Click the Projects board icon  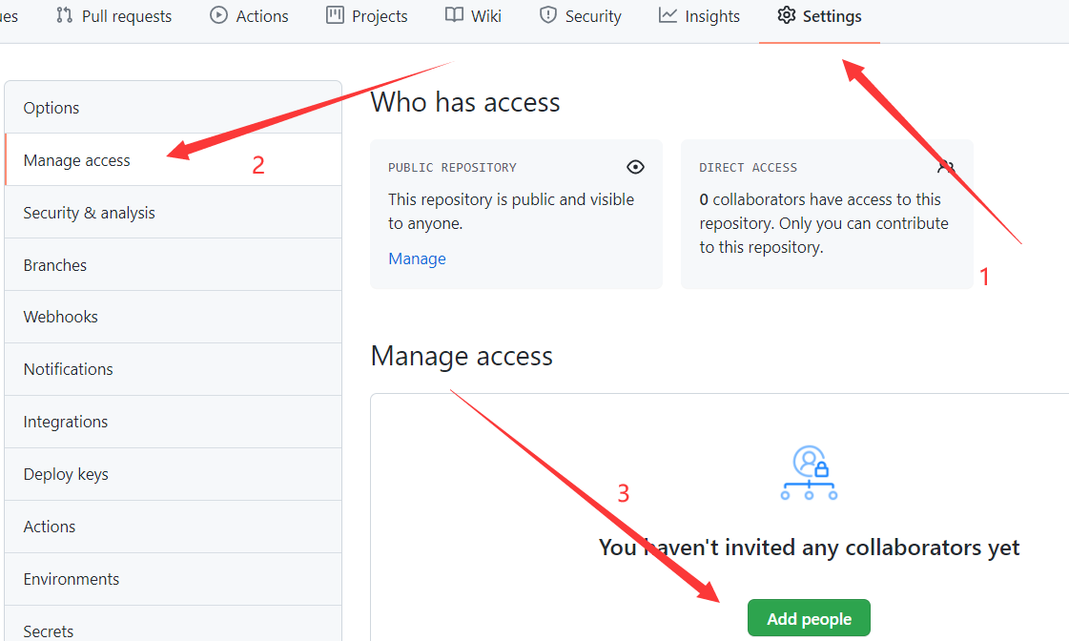tap(335, 15)
